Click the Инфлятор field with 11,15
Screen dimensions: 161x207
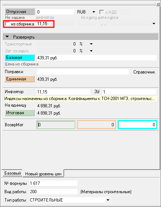63,92
